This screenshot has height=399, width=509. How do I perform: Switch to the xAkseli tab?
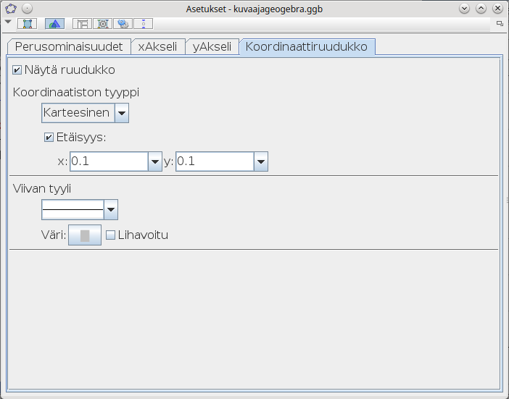[157, 47]
